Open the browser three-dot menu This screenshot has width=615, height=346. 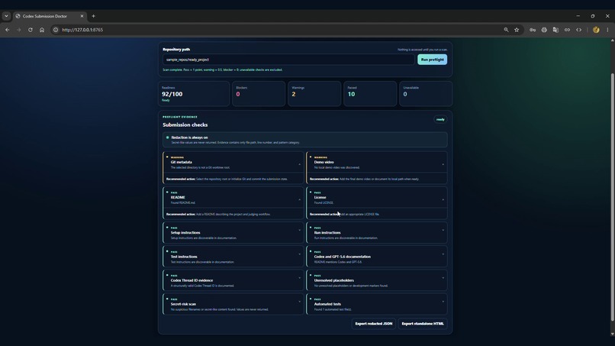607,30
